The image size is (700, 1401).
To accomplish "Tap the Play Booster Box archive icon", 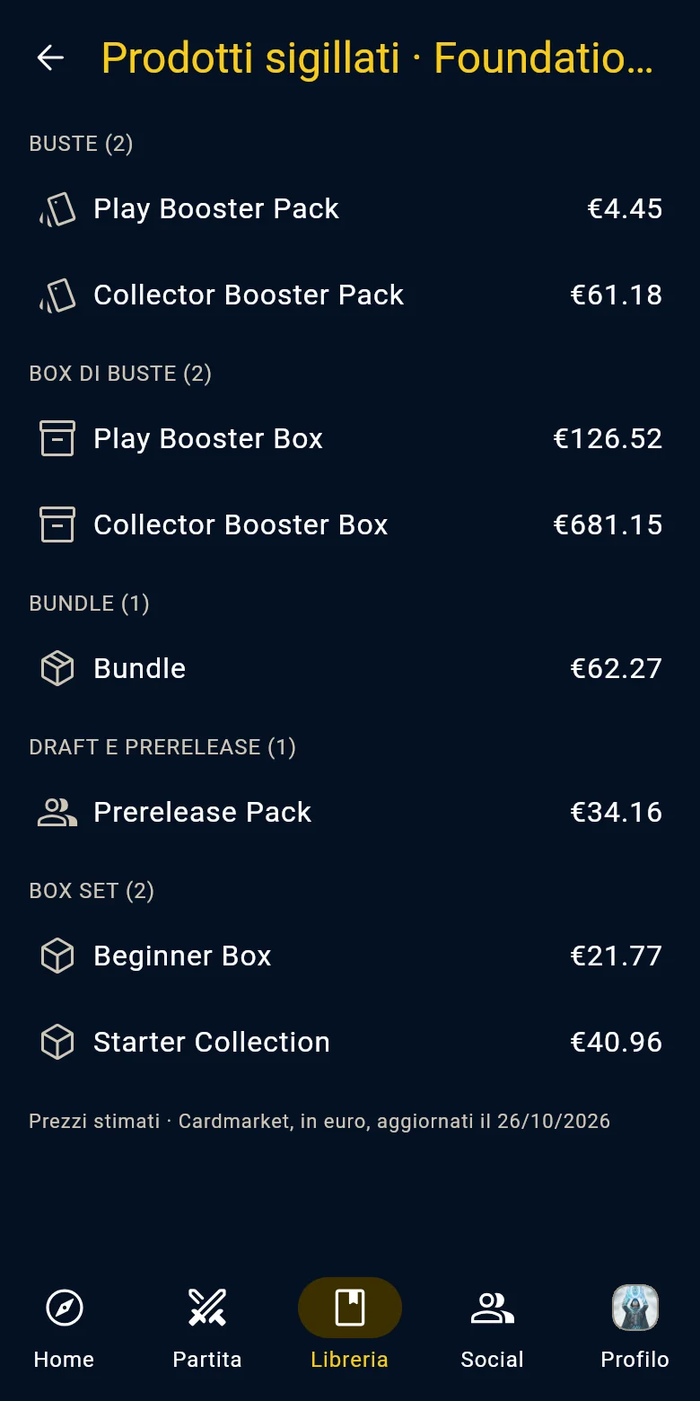I will (57, 439).
